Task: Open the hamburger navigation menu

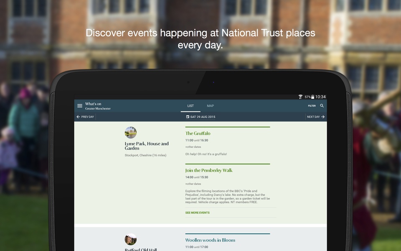Action: [x=80, y=105]
